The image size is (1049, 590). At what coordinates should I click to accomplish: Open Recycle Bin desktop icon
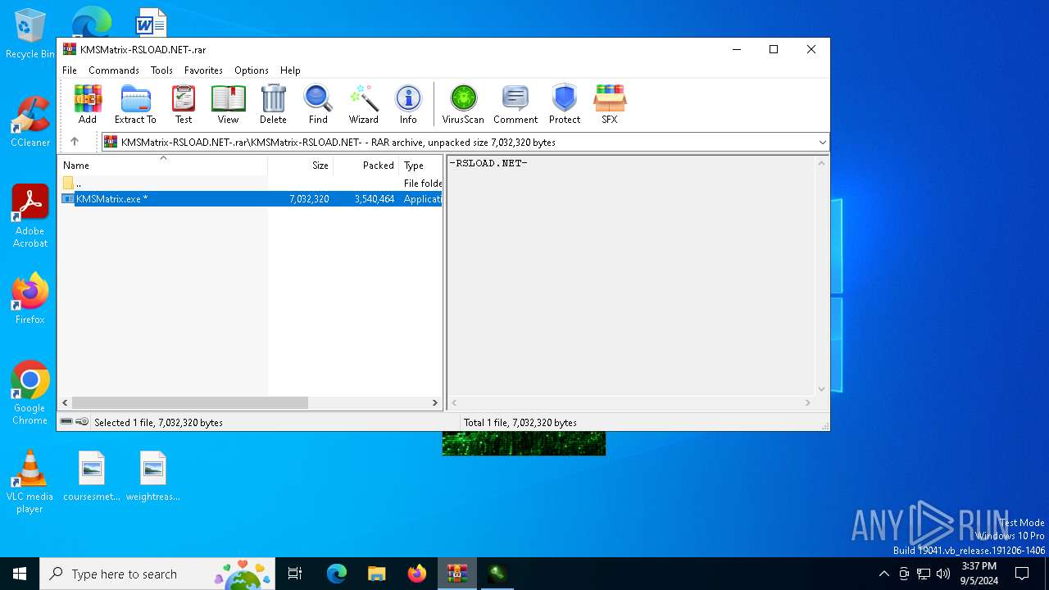30,34
